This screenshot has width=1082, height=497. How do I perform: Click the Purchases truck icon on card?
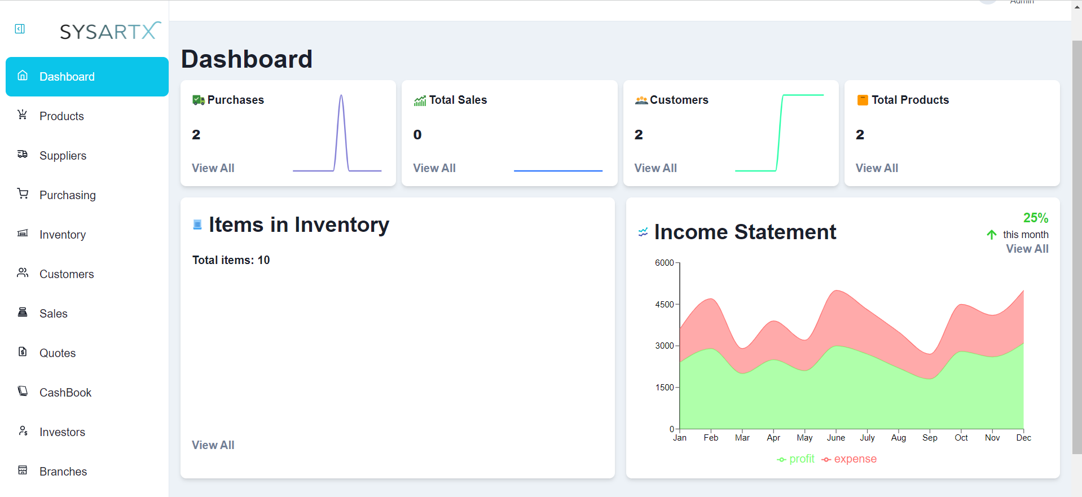[199, 100]
